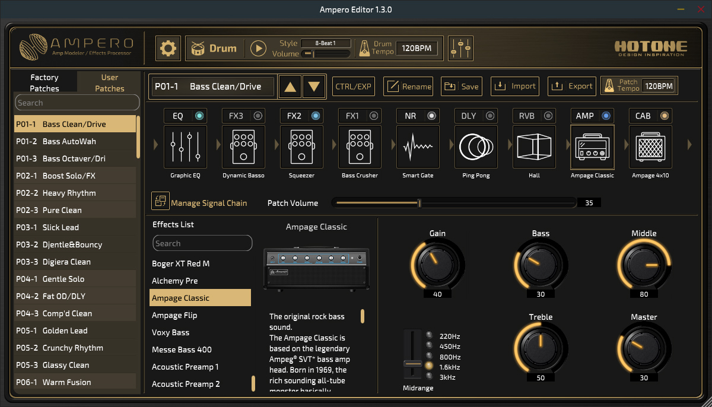The height and width of the screenshot is (407, 712).
Task: Select the 220Hz midrange frequency
Action: click(430, 336)
